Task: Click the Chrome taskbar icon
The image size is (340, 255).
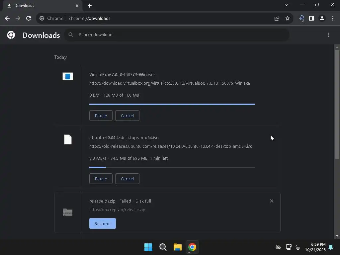Action: [x=192, y=247]
